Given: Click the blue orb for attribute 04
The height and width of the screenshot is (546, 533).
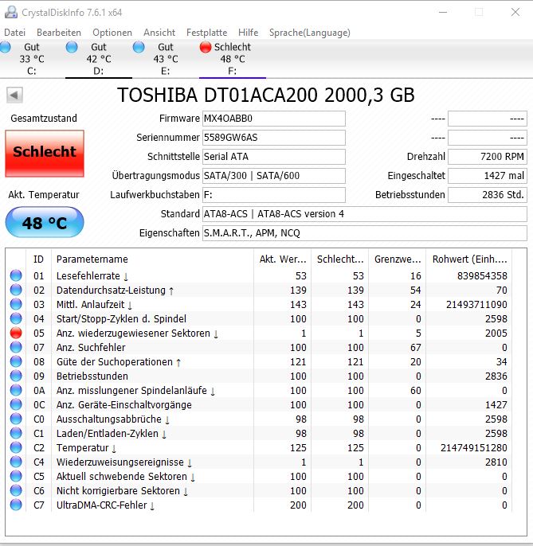Looking at the screenshot, I should click(16, 318).
